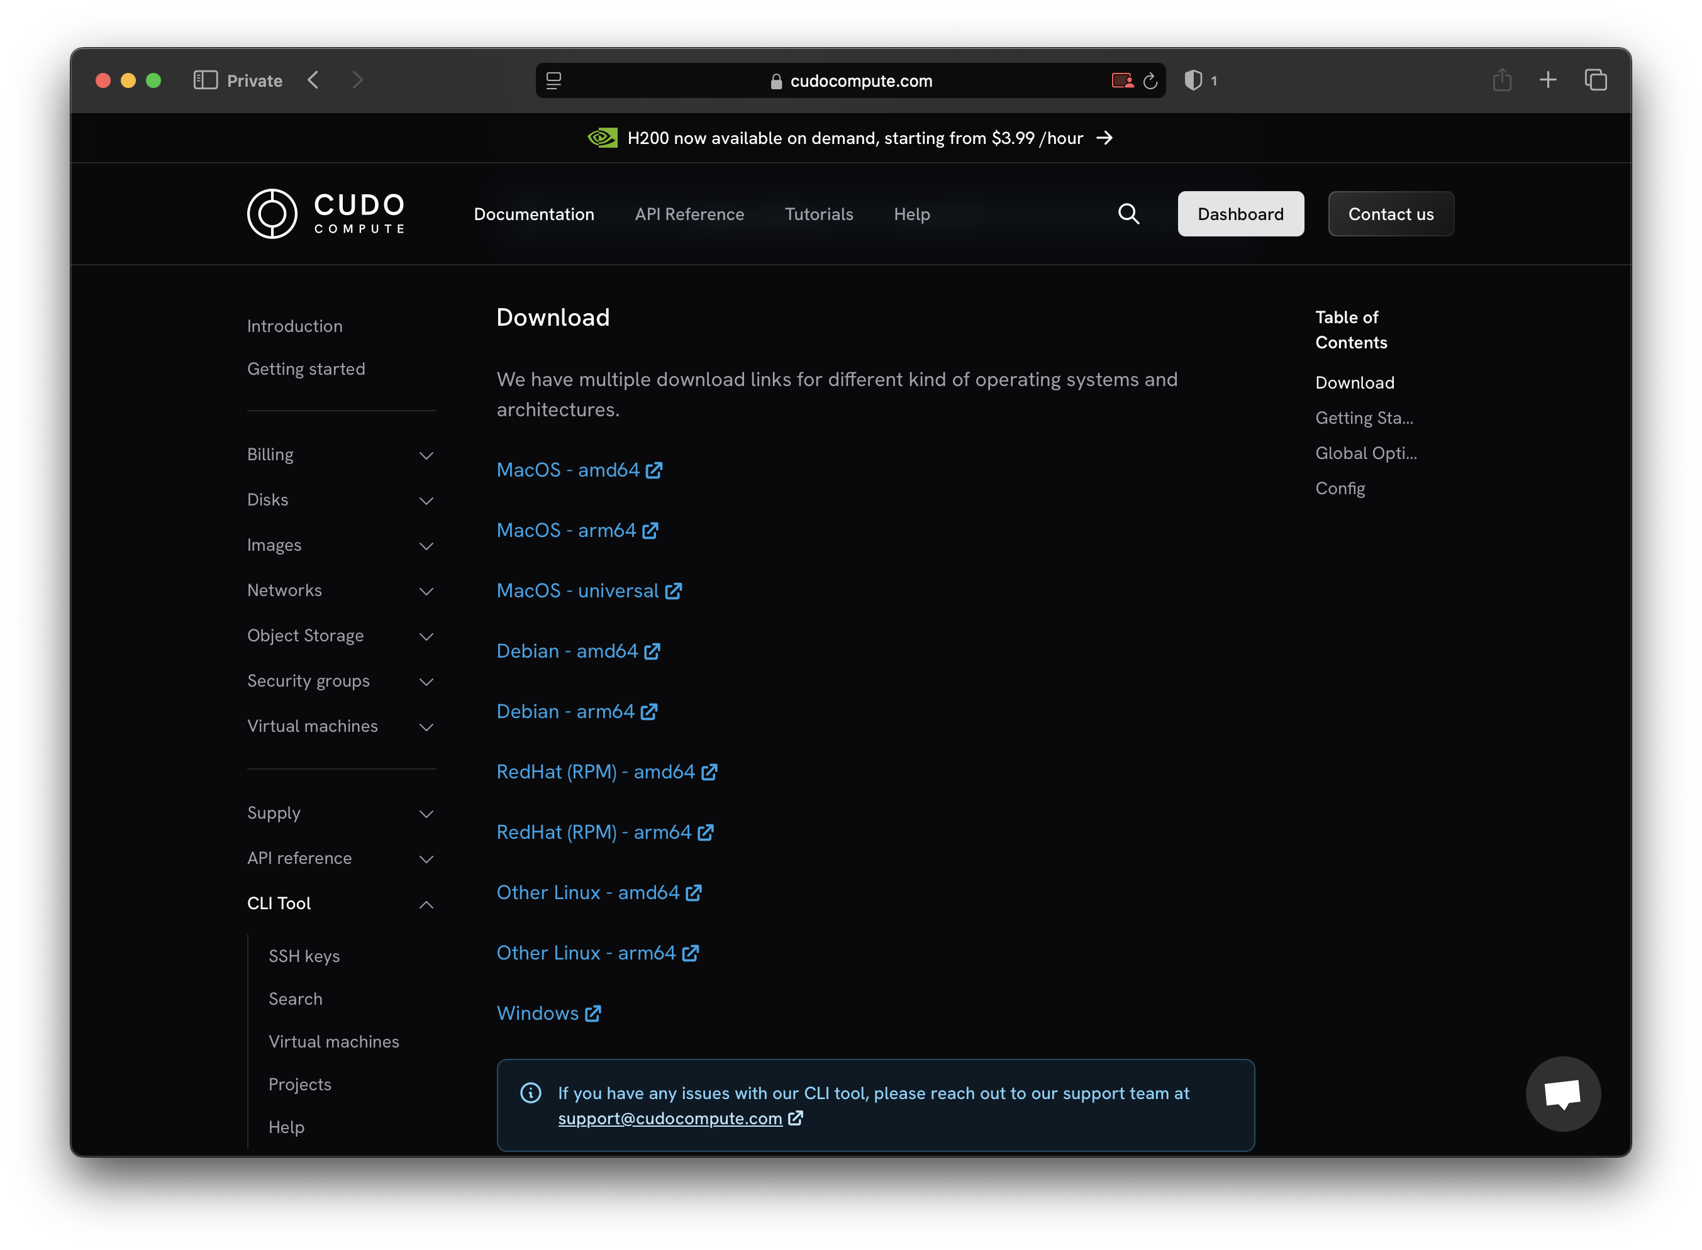The height and width of the screenshot is (1250, 1702).
Task: Toggle the Safari sidebar icon
Action: [x=205, y=80]
